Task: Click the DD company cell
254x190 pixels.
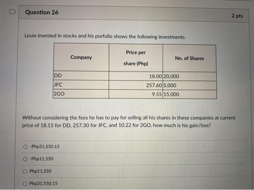Action: [x=81, y=76]
